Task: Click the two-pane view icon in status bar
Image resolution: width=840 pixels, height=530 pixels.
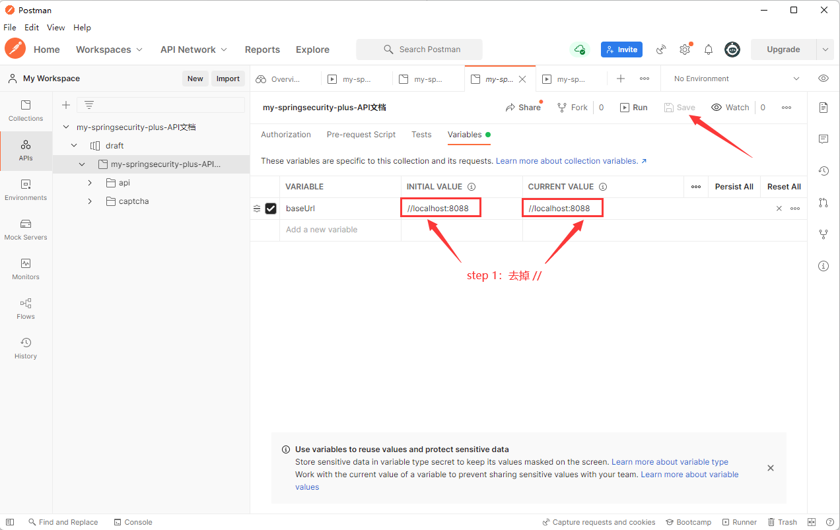Action: 812,522
